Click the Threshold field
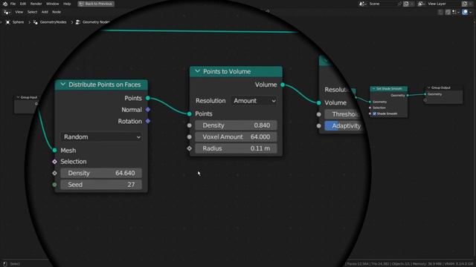This screenshot has width=476, height=267. [343, 114]
